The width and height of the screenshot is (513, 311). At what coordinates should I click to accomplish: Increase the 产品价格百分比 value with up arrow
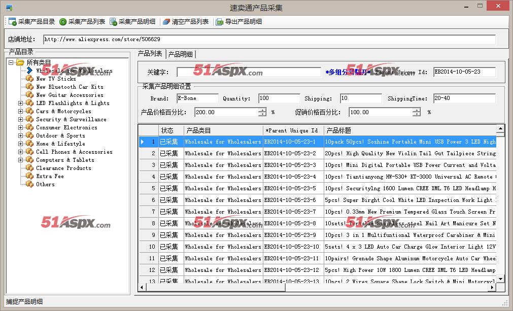[262, 110]
